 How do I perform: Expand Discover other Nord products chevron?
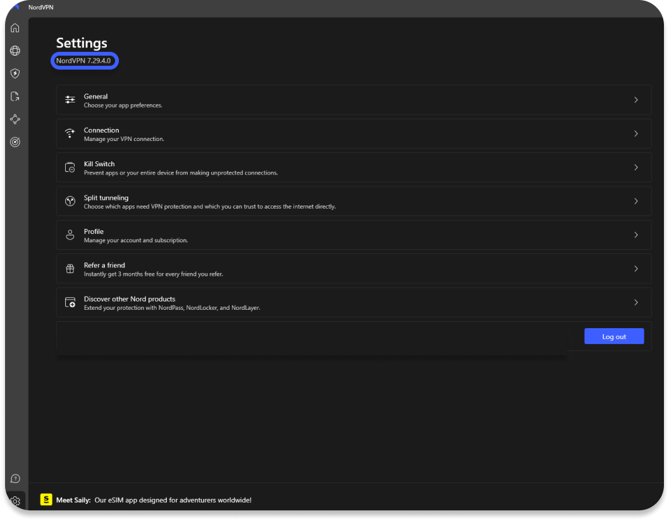pos(635,302)
